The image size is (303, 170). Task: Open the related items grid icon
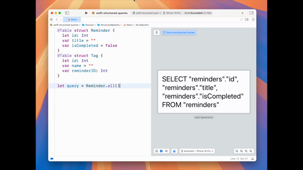[51, 19]
